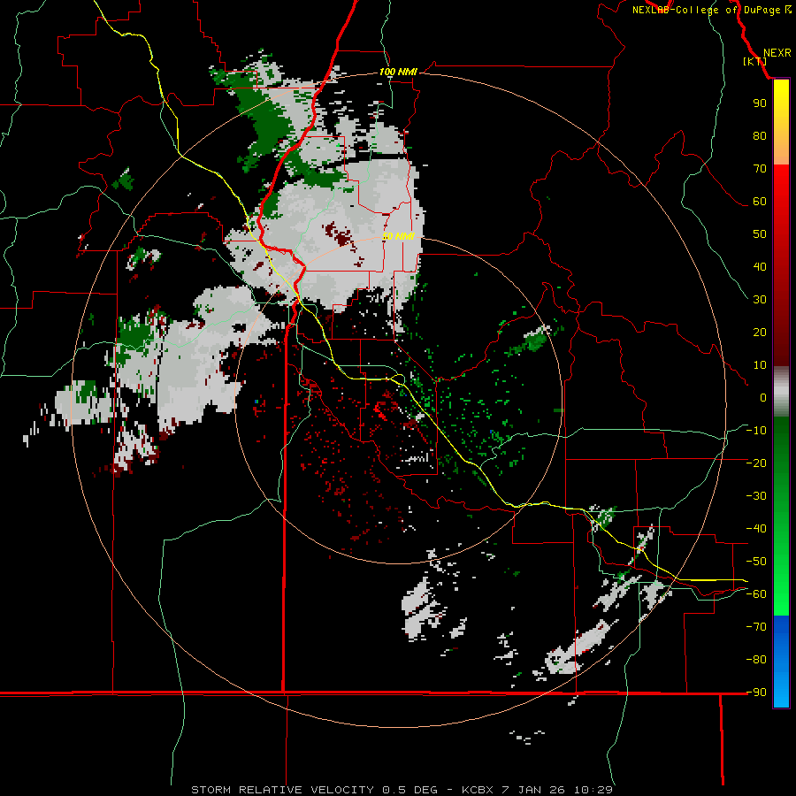The height and width of the screenshot is (796, 796).
Task: Click the -30 value on the velocity scale
Action: coord(756,496)
